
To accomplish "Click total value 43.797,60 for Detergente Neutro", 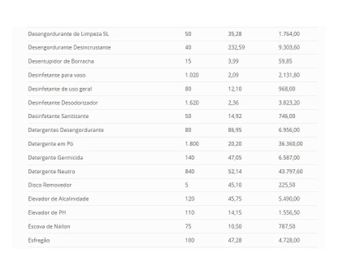I will [291, 171].
